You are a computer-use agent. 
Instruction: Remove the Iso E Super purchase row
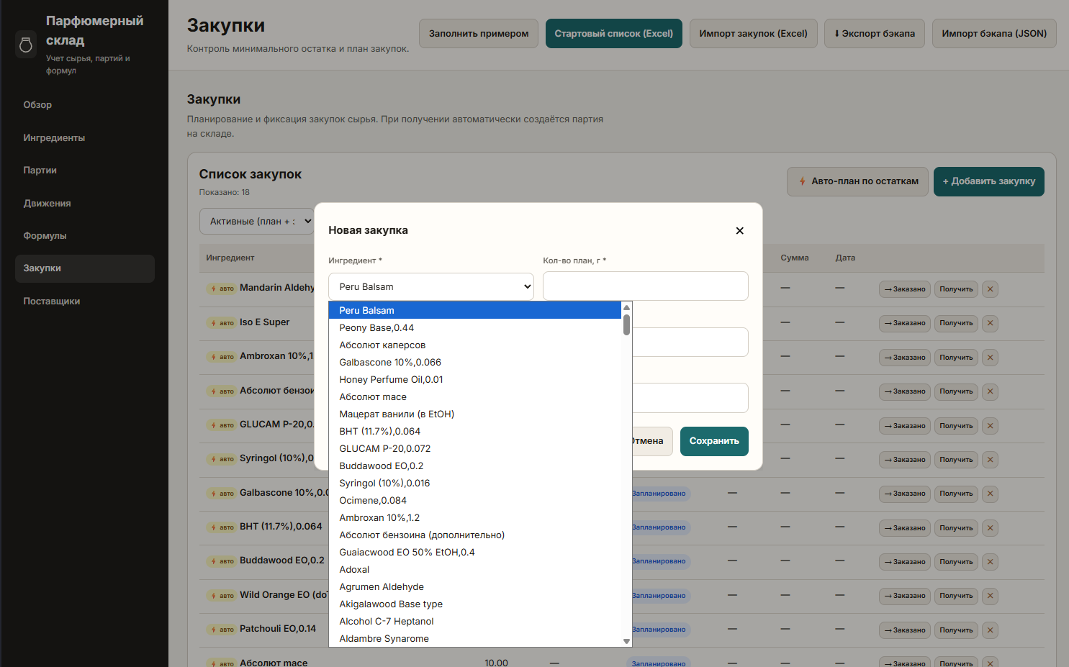(990, 323)
